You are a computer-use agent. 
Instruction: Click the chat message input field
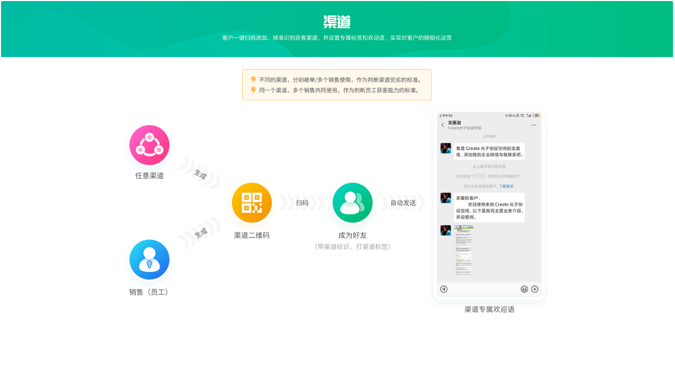(x=484, y=289)
